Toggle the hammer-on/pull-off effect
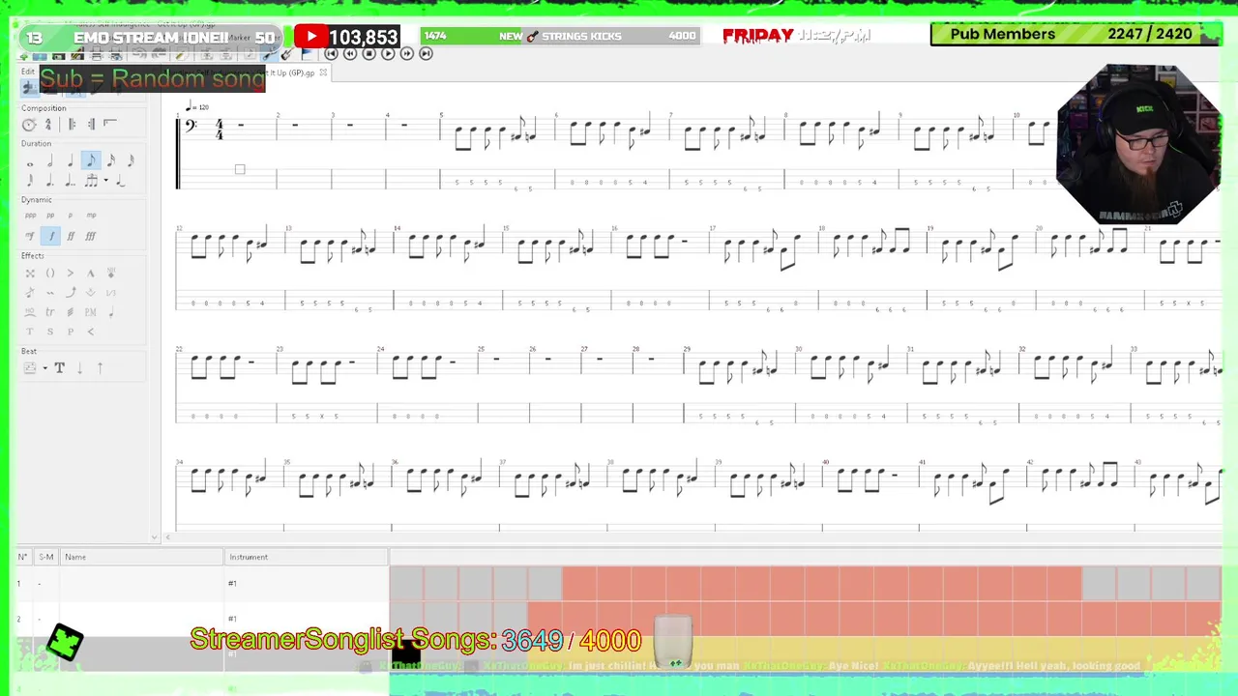The height and width of the screenshot is (696, 1238). (x=30, y=312)
